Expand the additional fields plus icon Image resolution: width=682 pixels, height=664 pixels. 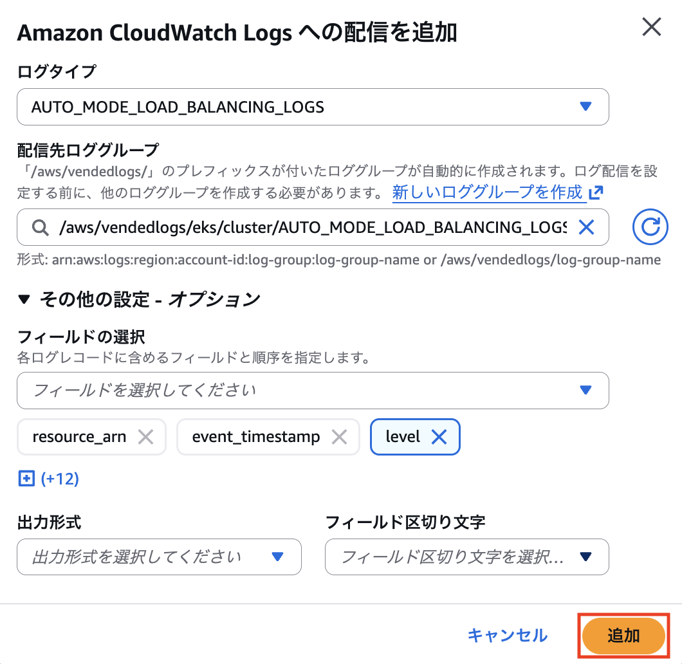pyautogui.click(x=26, y=479)
